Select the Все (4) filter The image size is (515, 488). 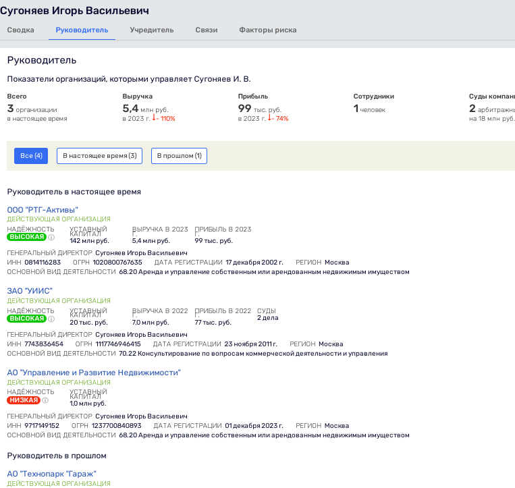[x=31, y=156]
